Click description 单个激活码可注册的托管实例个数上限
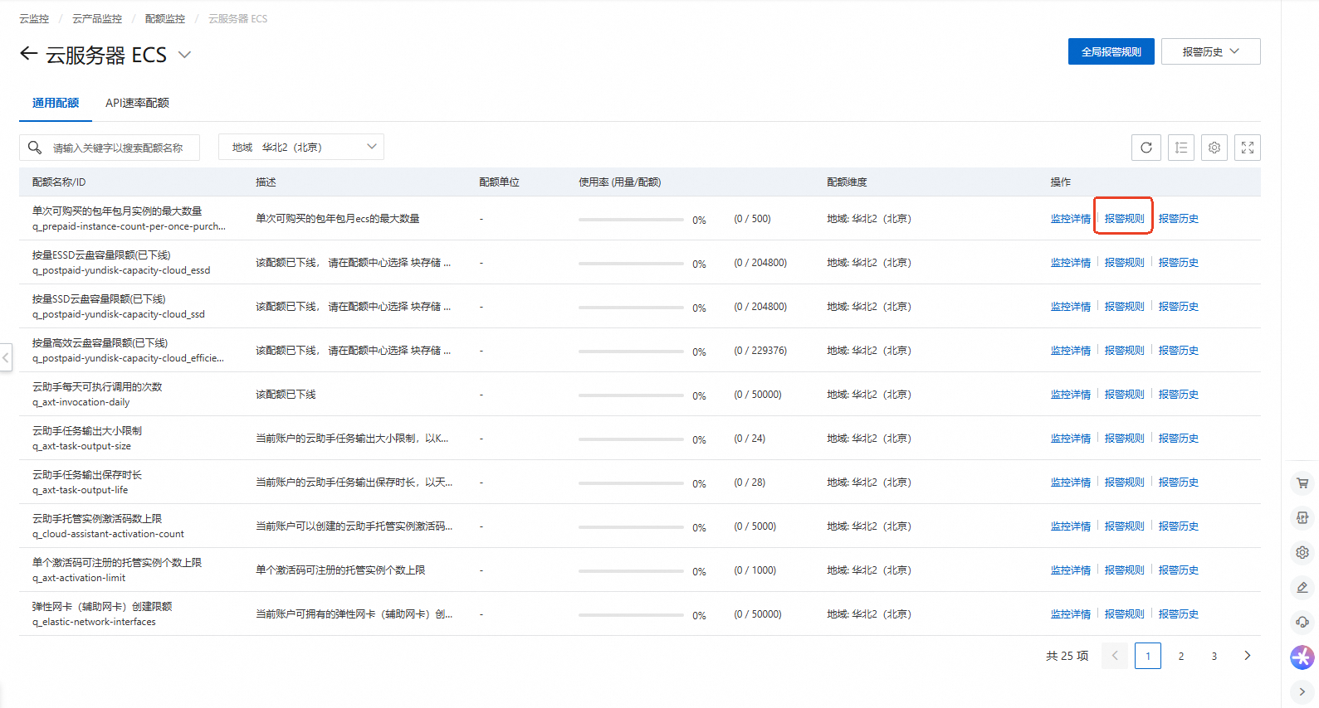 tap(340, 570)
